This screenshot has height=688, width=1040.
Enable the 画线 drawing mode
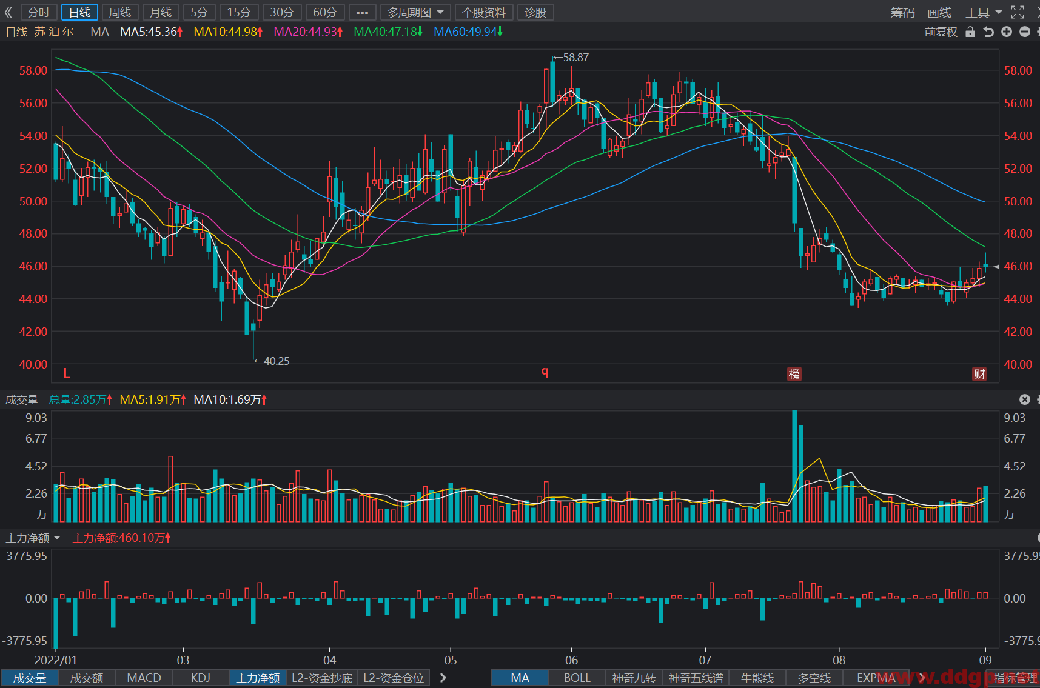(939, 12)
